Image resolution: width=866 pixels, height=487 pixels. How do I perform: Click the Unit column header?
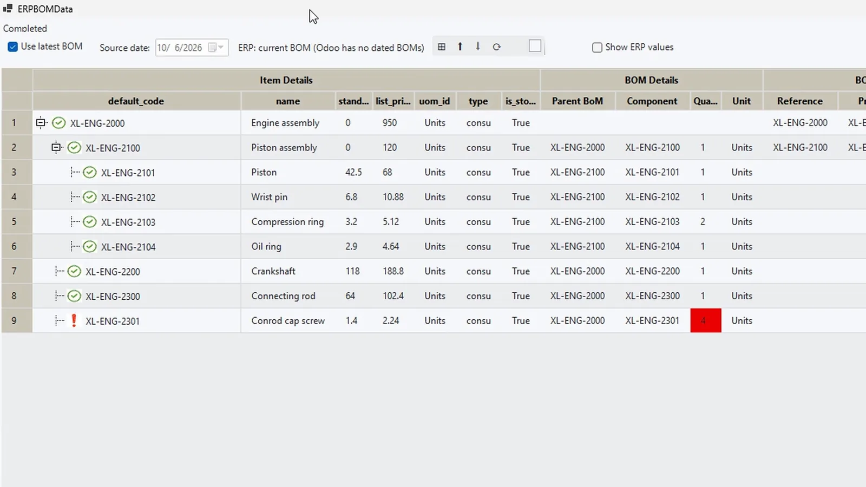pos(742,101)
